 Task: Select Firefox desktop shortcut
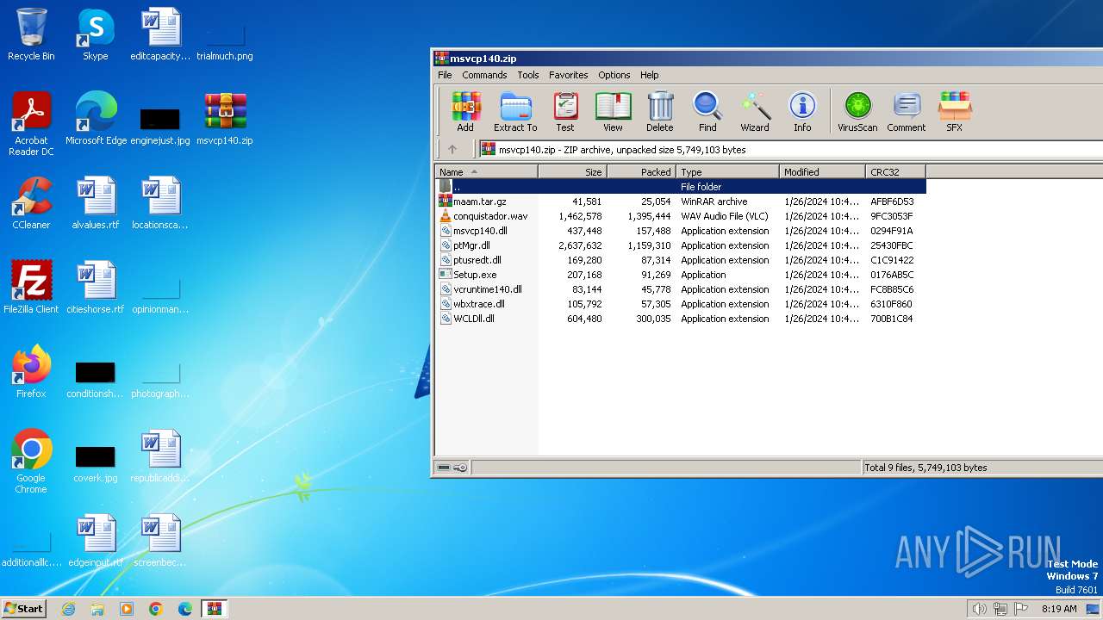pos(31,372)
